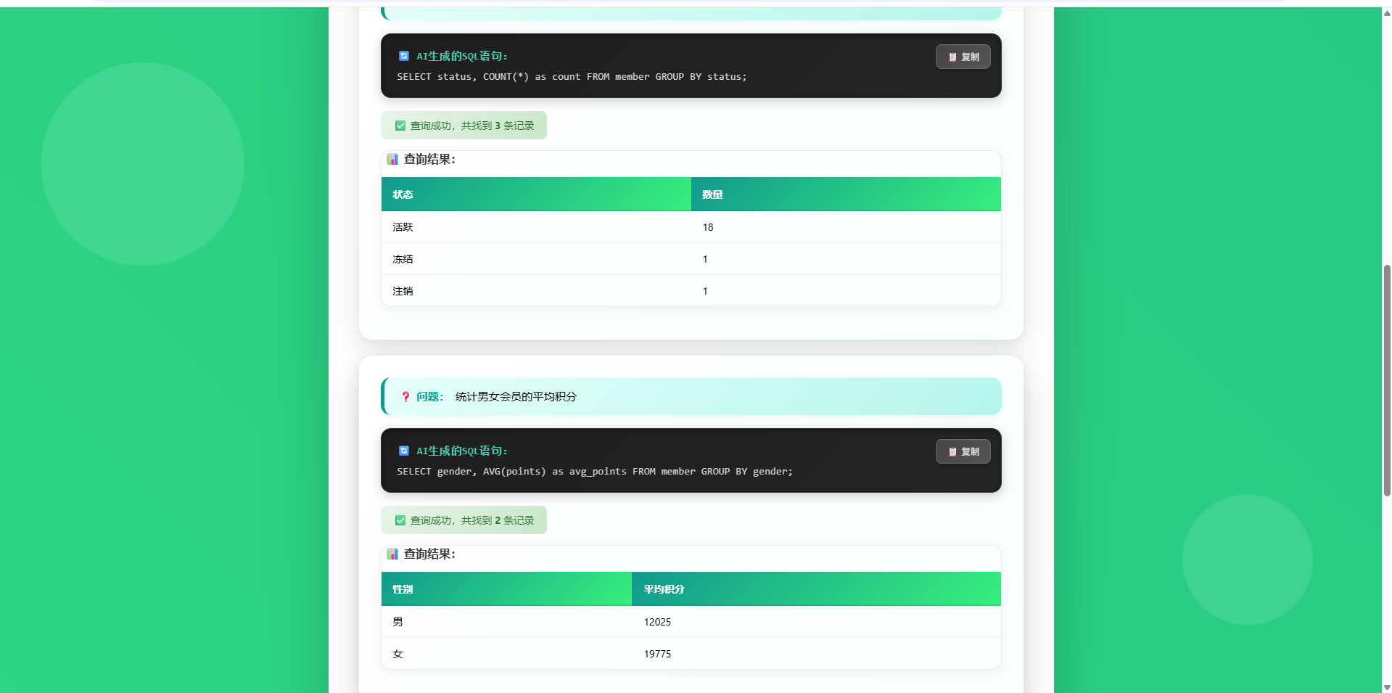Select the 女 row showing 19775
Viewport: 1392px width, 693px height.
[691, 654]
